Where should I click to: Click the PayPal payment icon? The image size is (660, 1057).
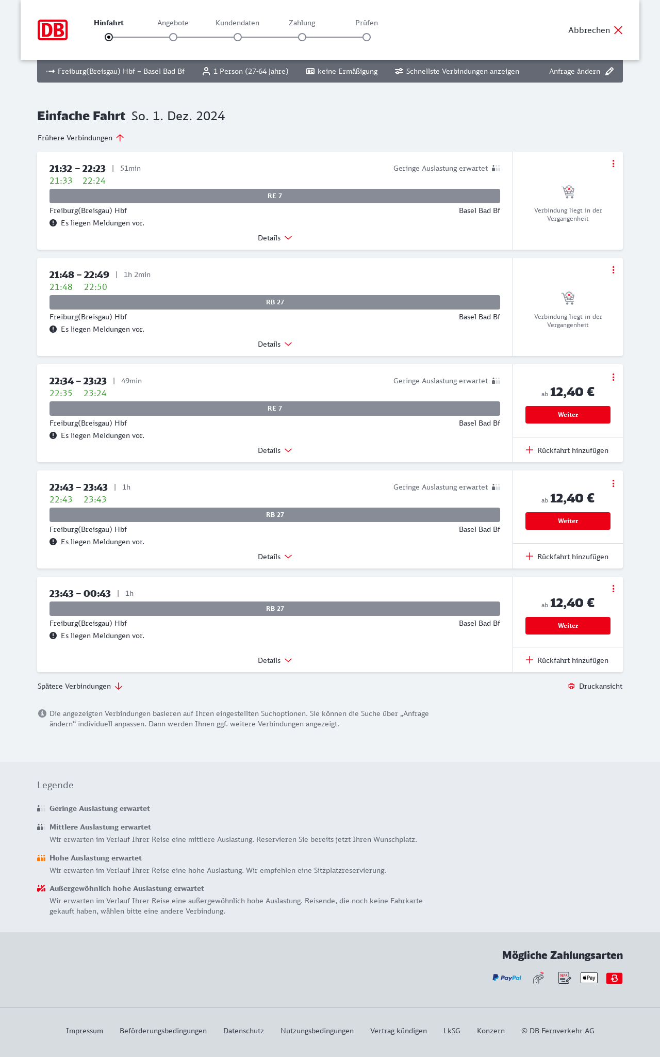click(507, 978)
